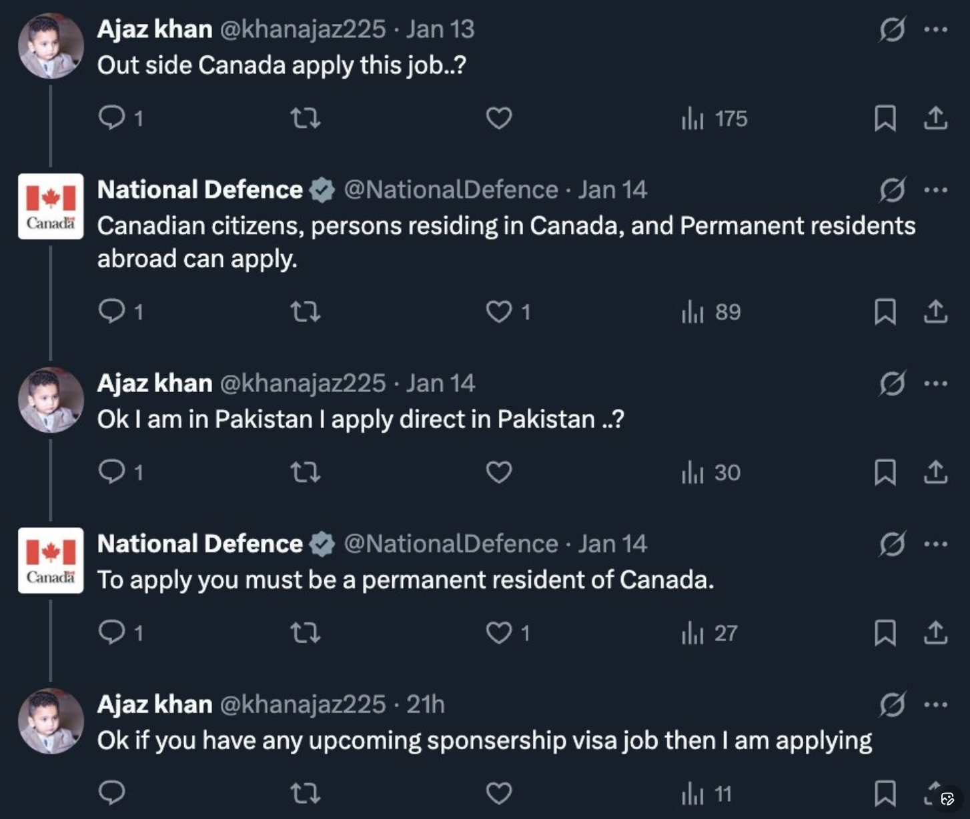Open @khanajaz225 handle on the 21h tweet

coord(303,704)
